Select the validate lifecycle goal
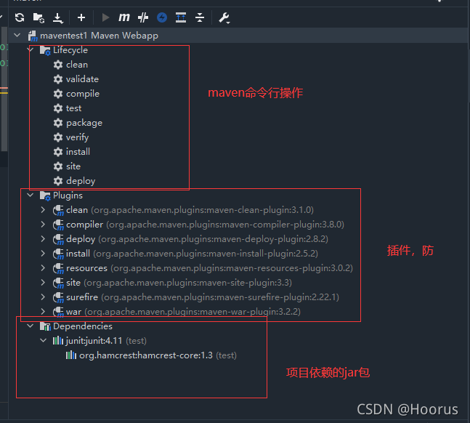The height and width of the screenshot is (423, 470). tap(82, 79)
